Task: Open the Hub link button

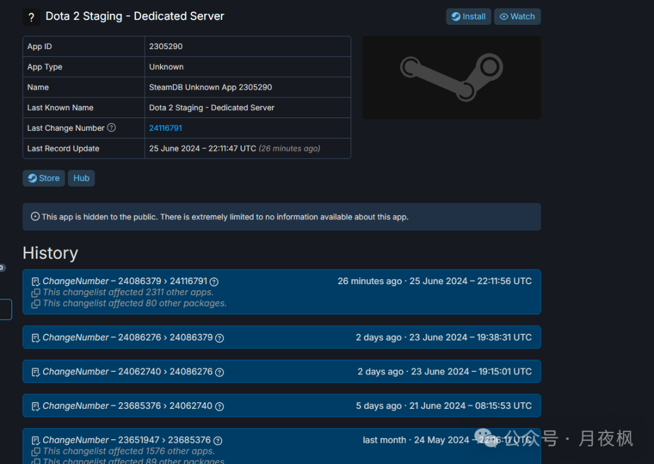Action: click(81, 178)
